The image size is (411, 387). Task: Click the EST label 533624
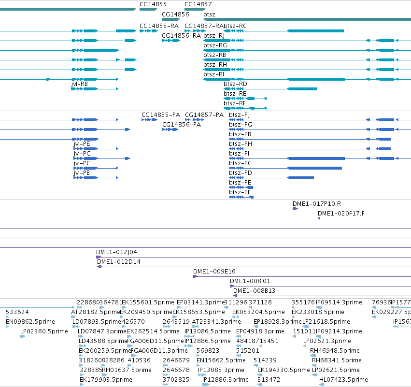point(17,312)
